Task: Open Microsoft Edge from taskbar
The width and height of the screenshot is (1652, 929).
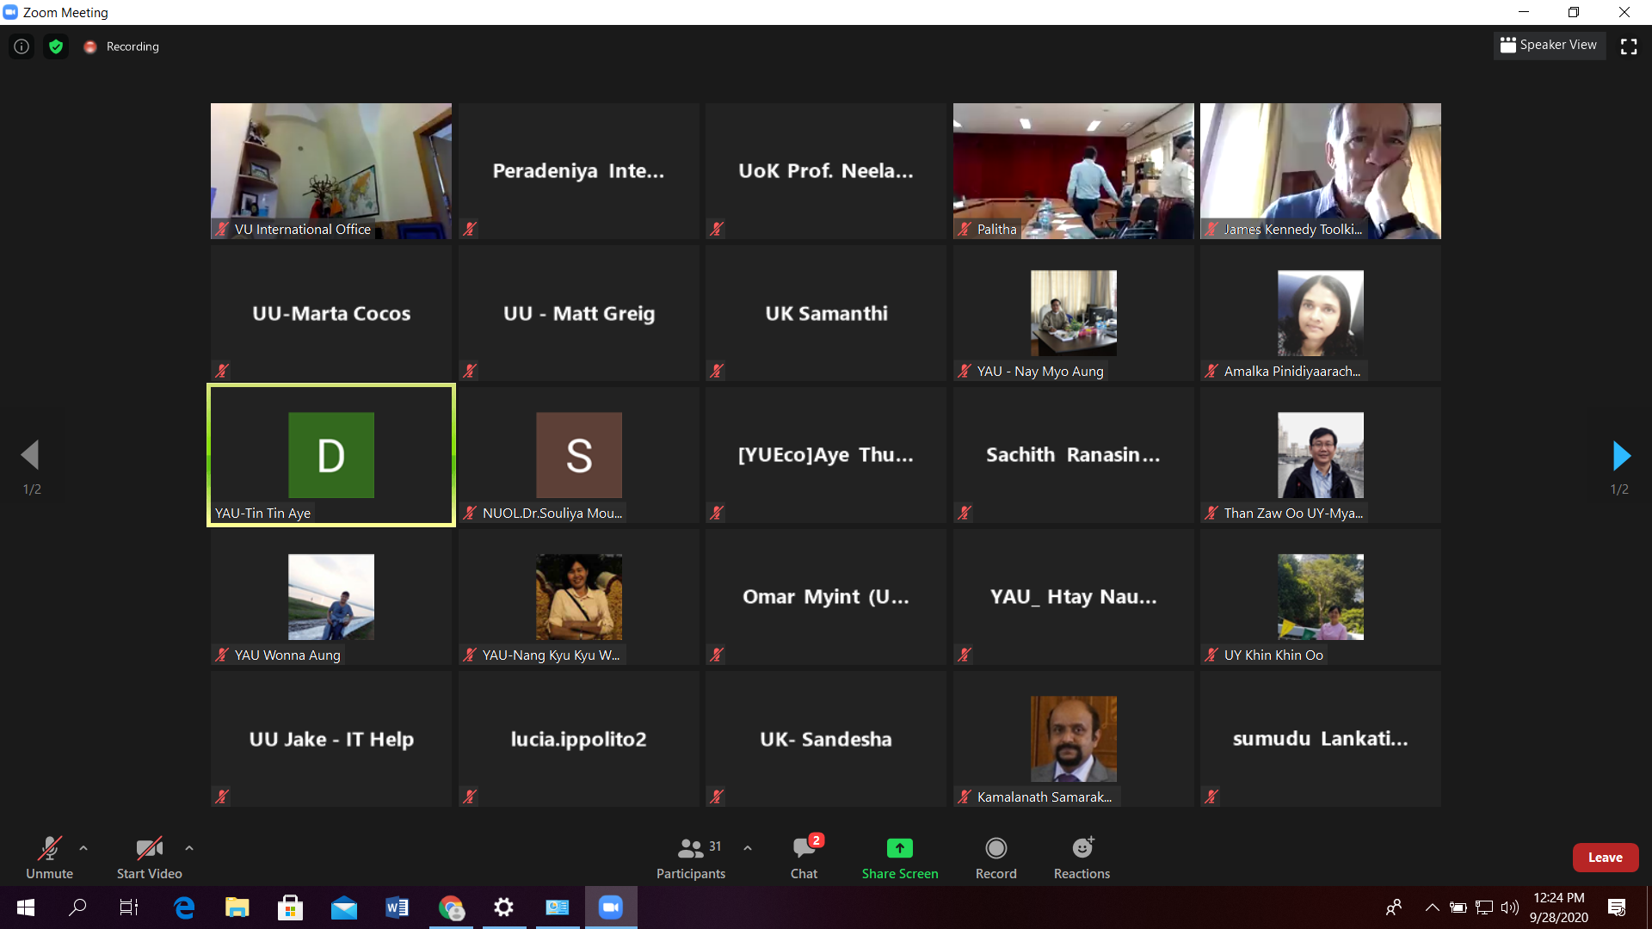Action: coord(184,907)
